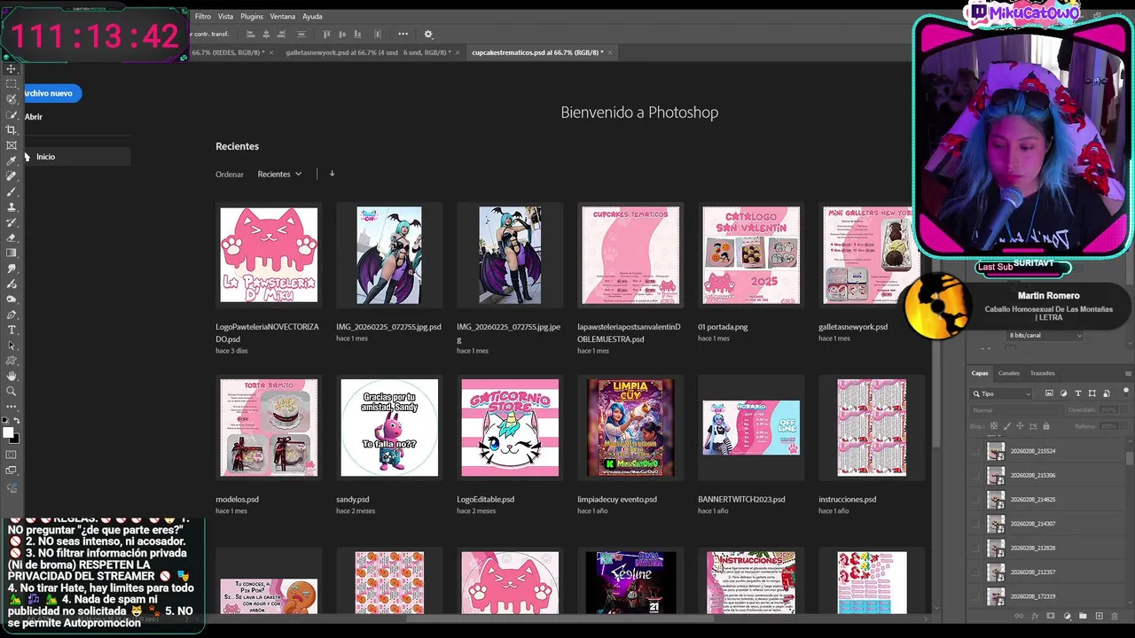Open the options bar three-dots menu
This screenshot has height=638, width=1135.
click(403, 34)
